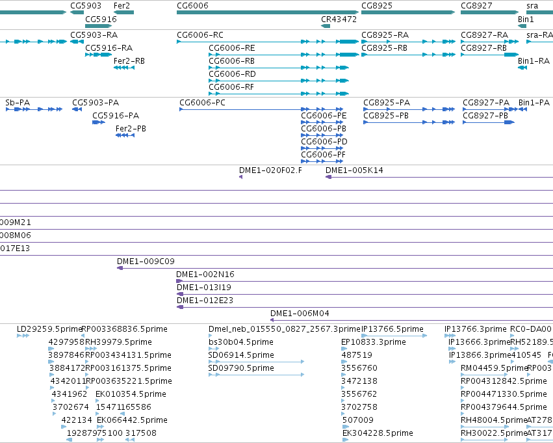553x443 pixels.
Task: Click EST Dmel_neb_015550_0827_2567.3prime label
Action: coord(284,329)
